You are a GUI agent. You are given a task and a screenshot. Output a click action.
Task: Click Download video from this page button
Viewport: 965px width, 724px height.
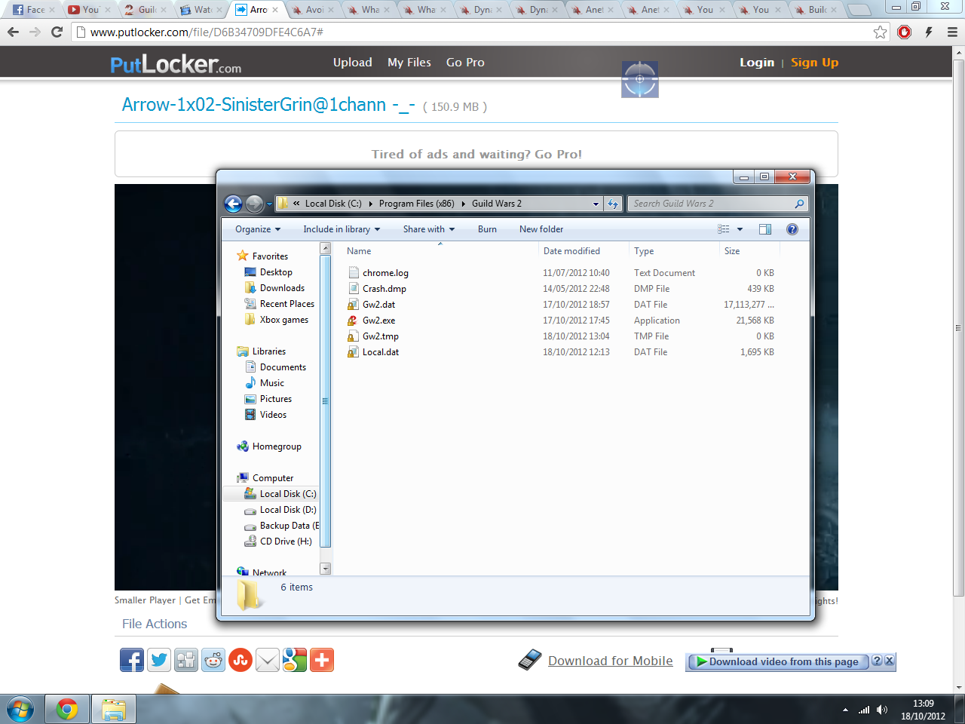pos(778,661)
